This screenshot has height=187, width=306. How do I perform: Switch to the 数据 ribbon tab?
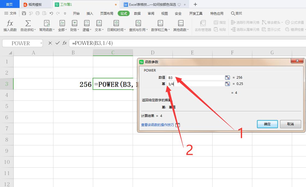pyautogui.click(x=137, y=13)
